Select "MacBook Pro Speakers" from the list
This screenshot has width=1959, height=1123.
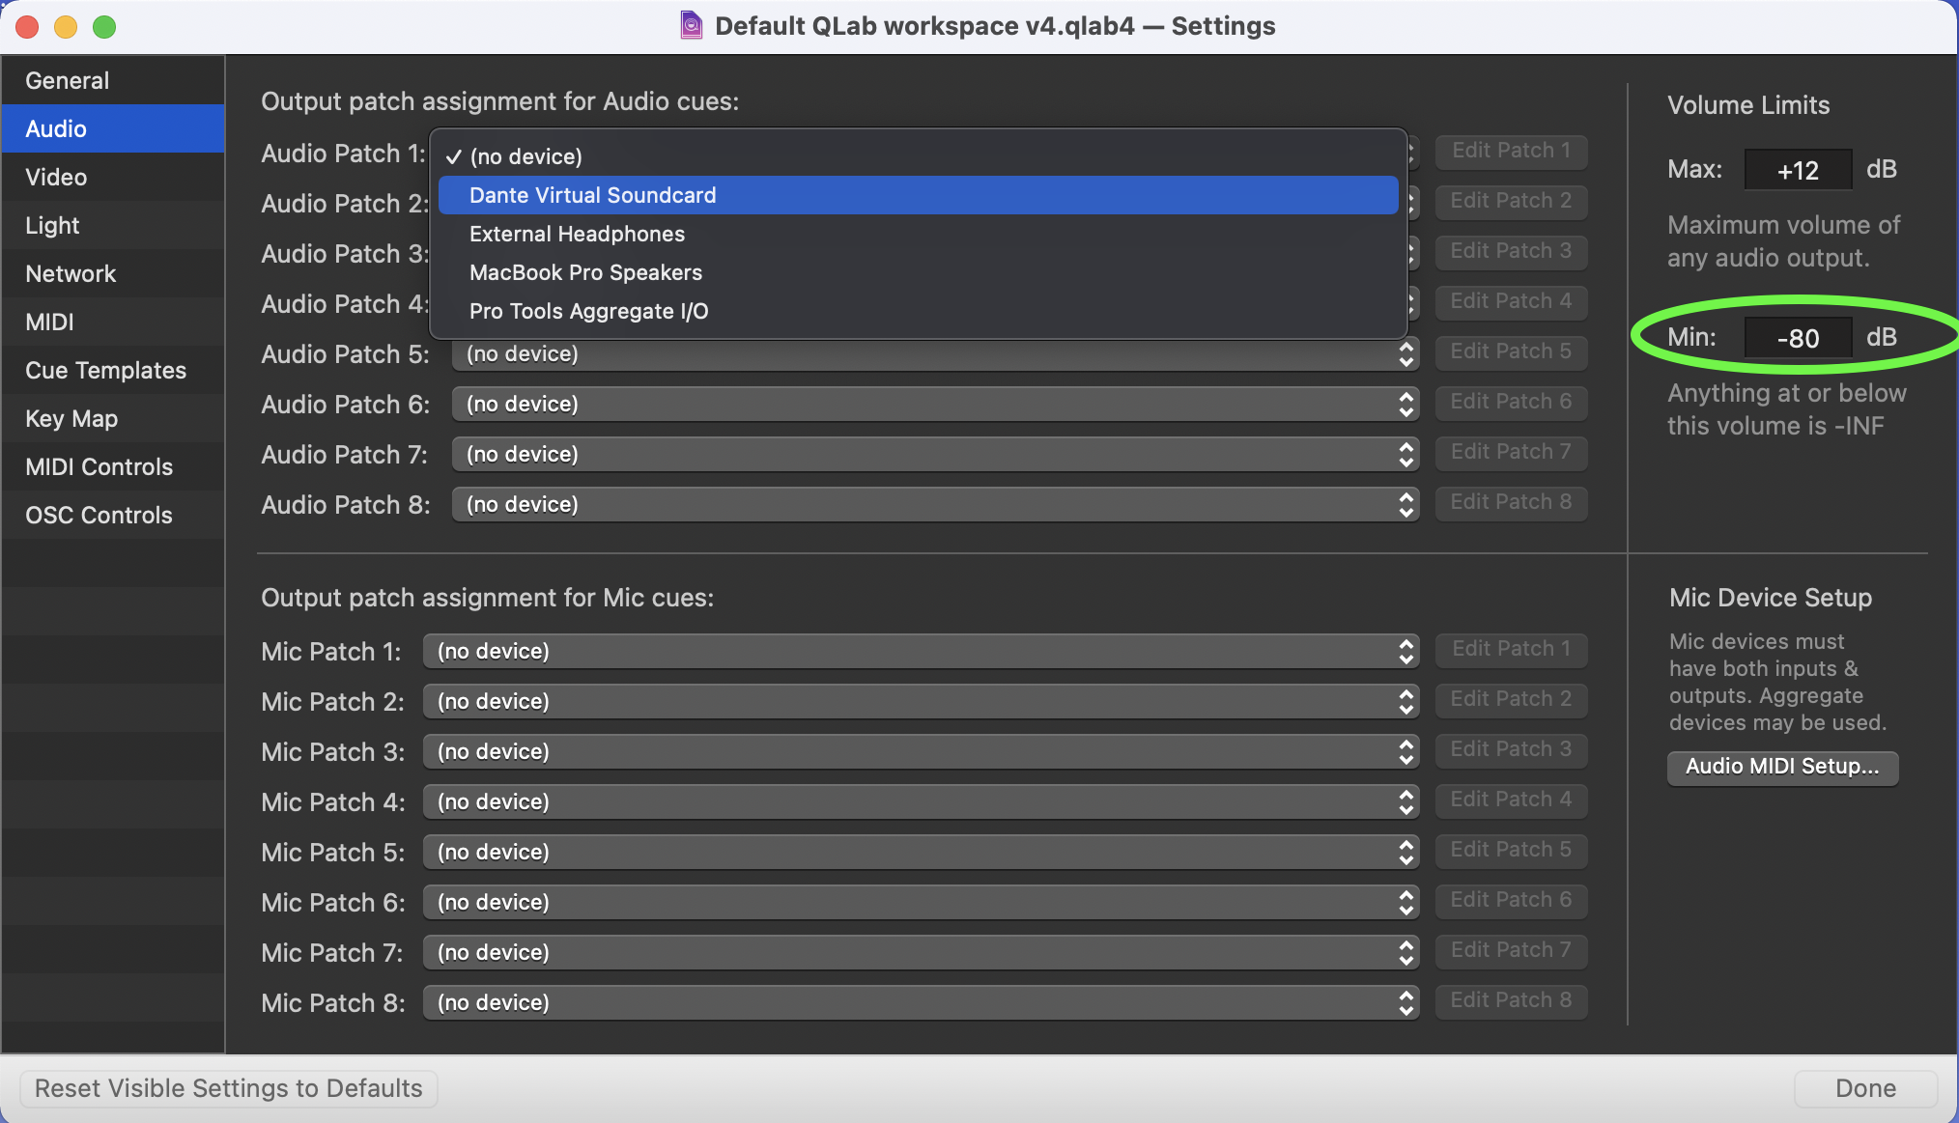585,272
